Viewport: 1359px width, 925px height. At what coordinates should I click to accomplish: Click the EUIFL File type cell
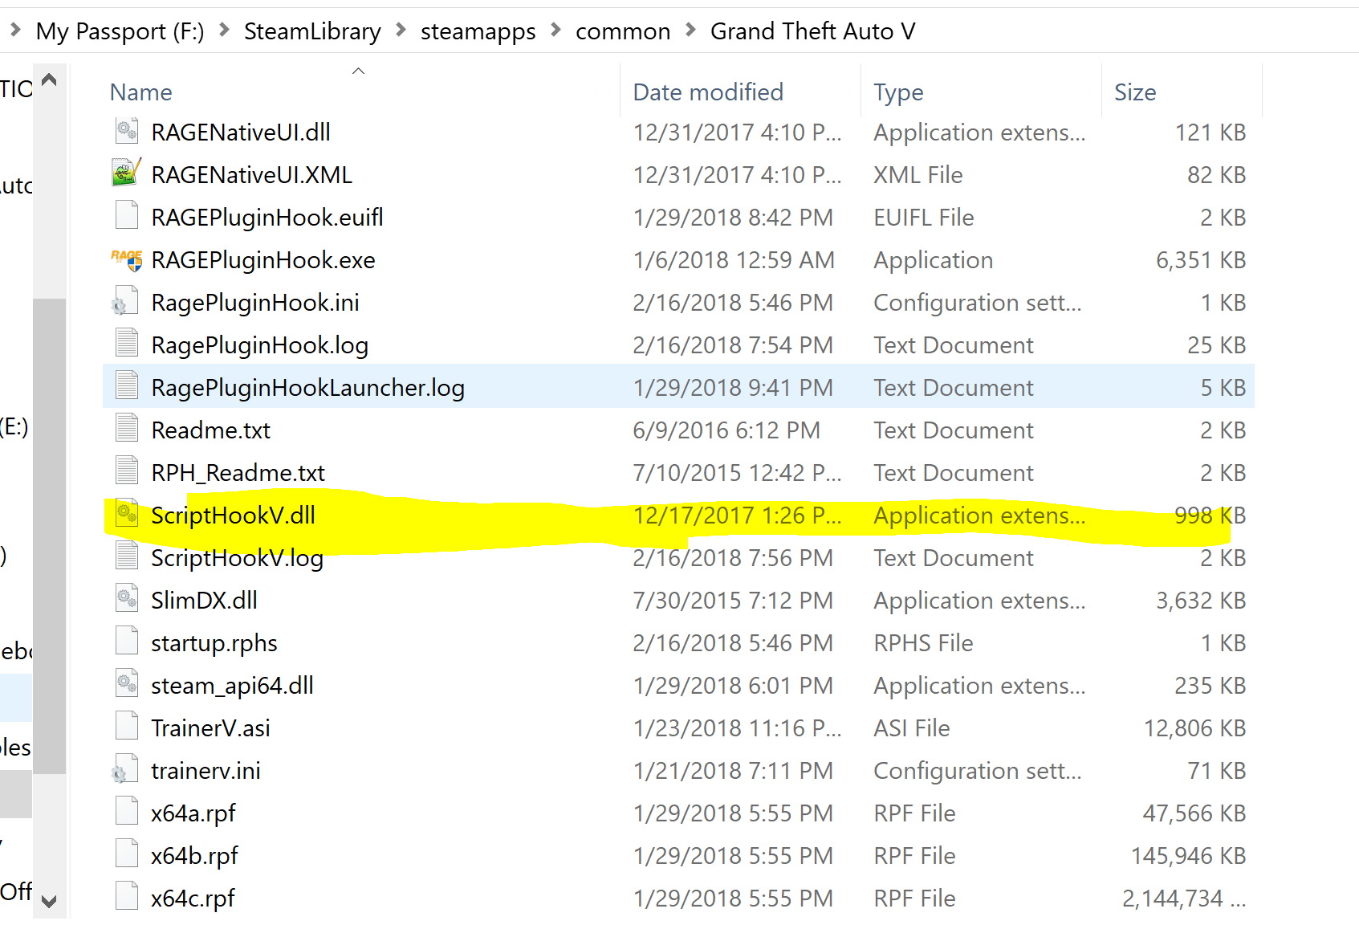tap(924, 217)
